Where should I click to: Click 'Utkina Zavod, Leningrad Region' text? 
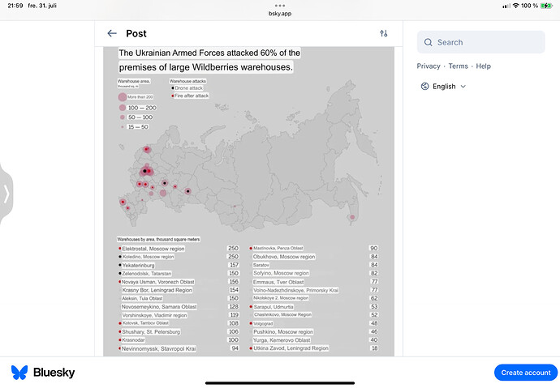[x=291, y=348]
